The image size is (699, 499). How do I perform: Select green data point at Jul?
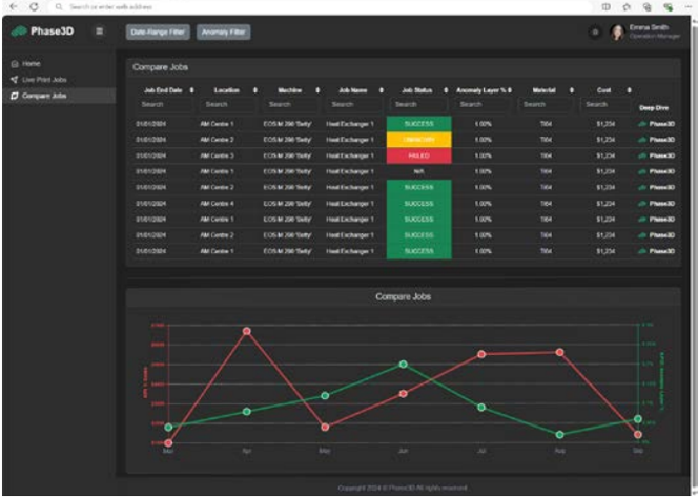(x=481, y=407)
